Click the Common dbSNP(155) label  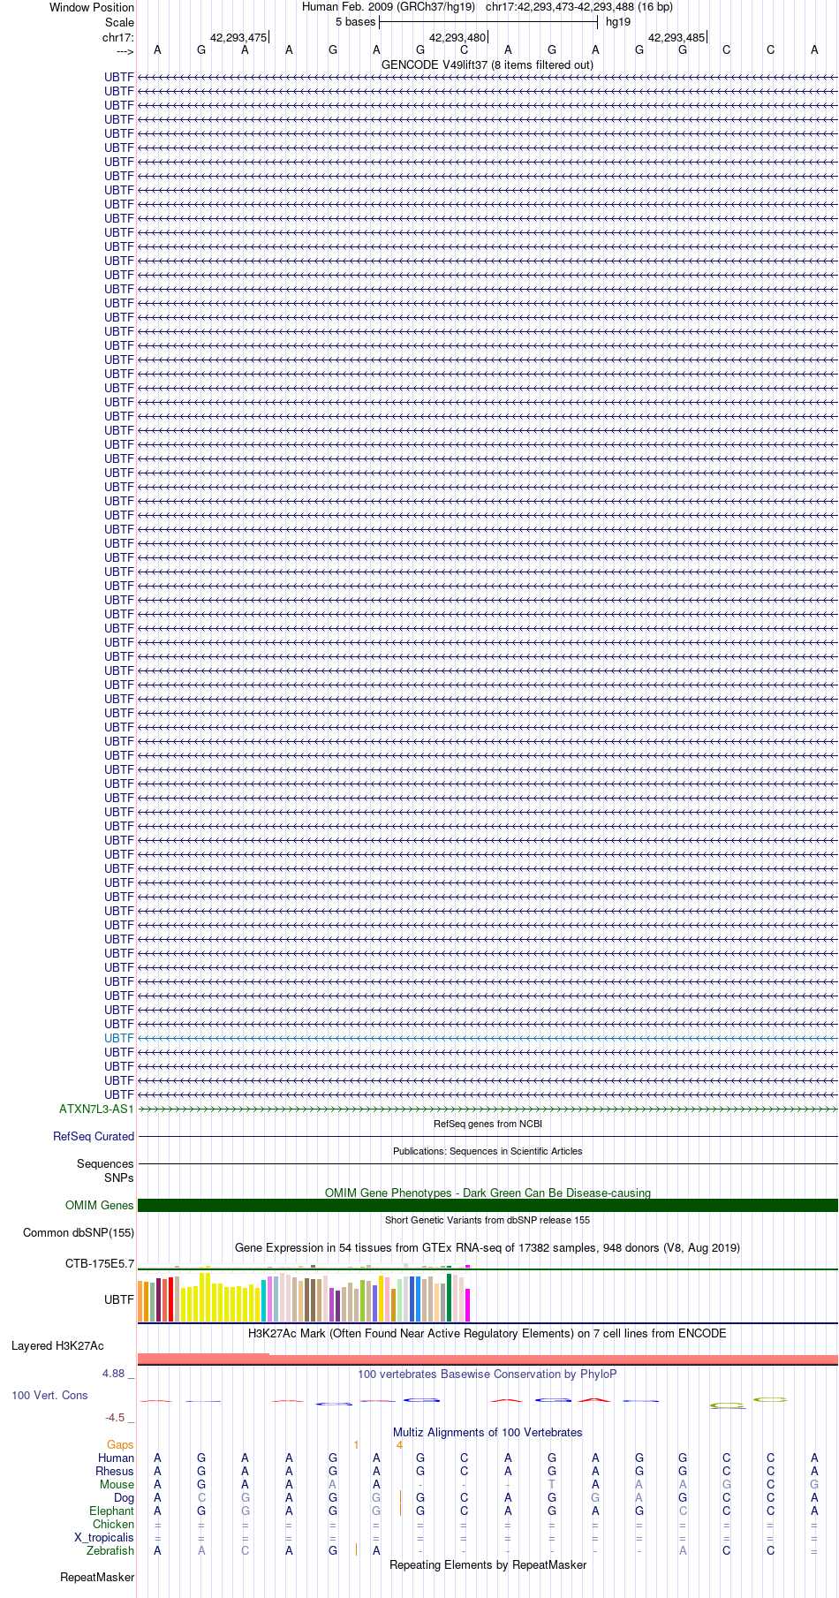(79, 1232)
